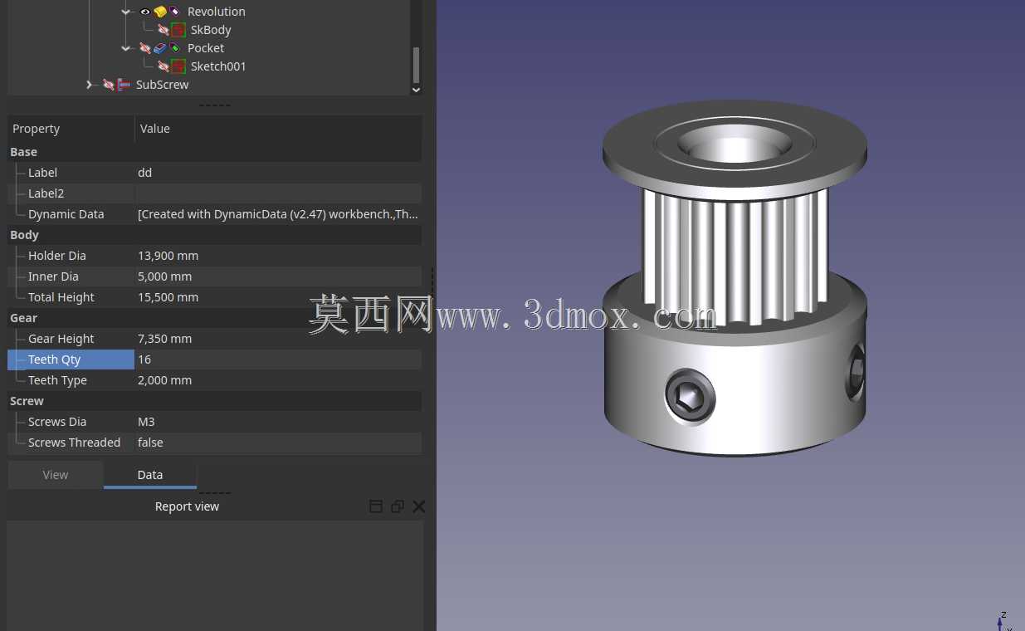The image size is (1025, 631).
Task: Select the Inner Dia property name
Action: coord(53,276)
